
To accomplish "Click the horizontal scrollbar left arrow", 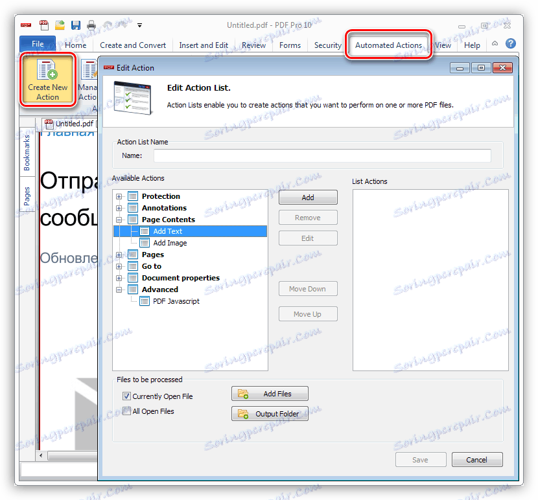I will tap(41, 455).
